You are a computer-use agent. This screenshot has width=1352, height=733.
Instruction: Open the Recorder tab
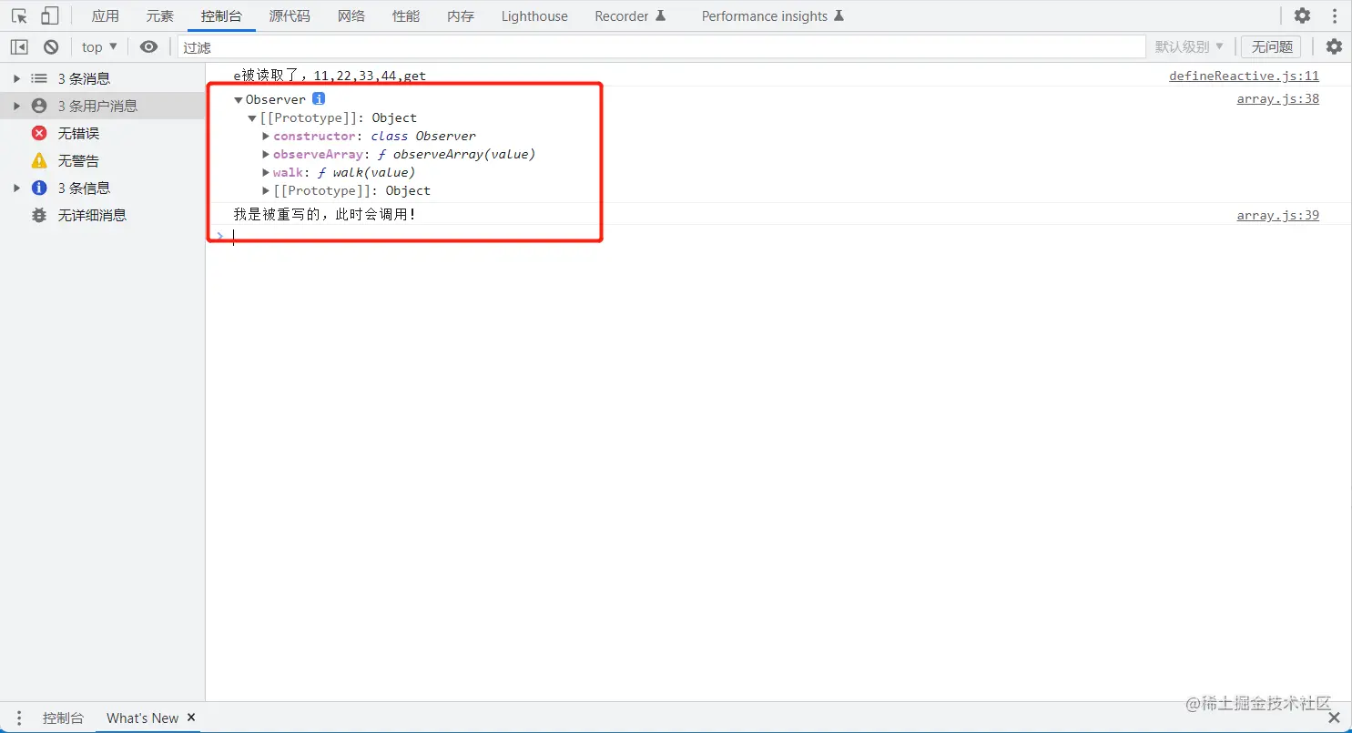tap(630, 16)
